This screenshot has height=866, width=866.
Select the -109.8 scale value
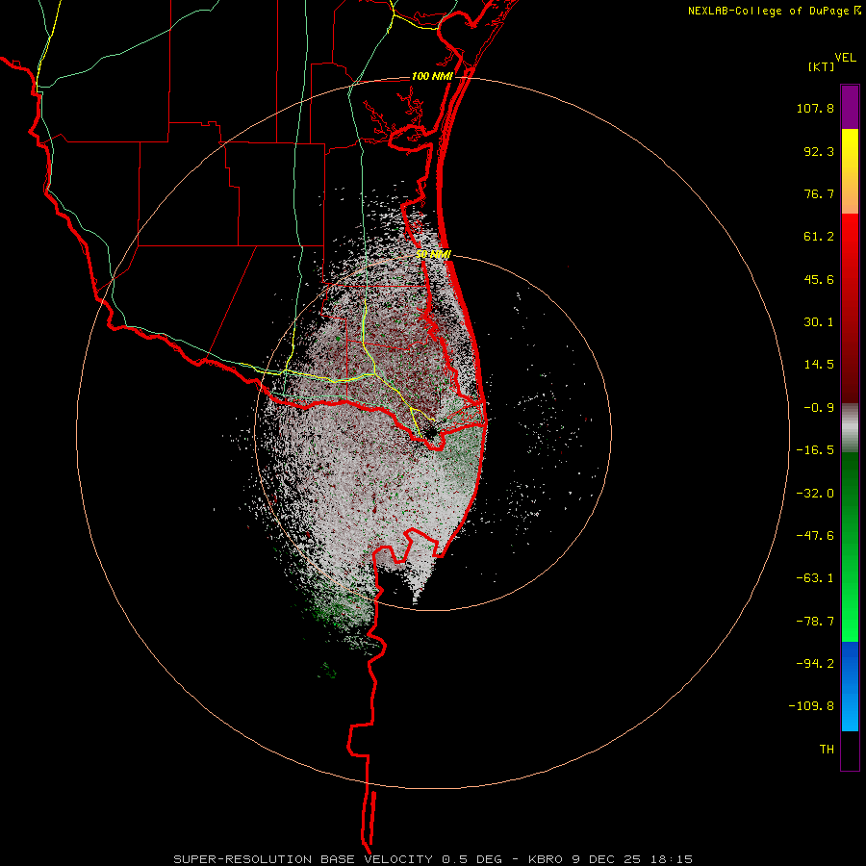tap(811, 706)
